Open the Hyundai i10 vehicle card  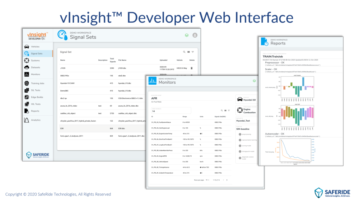(x=246, y=99)
